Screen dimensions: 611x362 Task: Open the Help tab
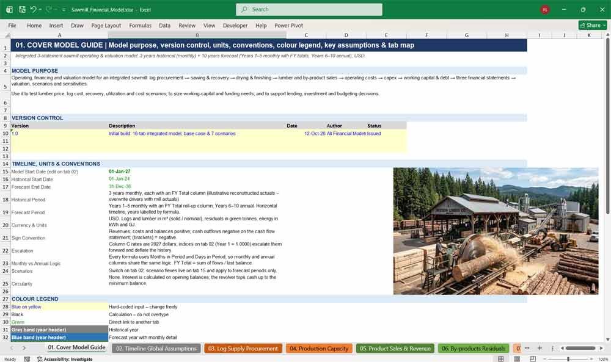click(x=261, y=25)
